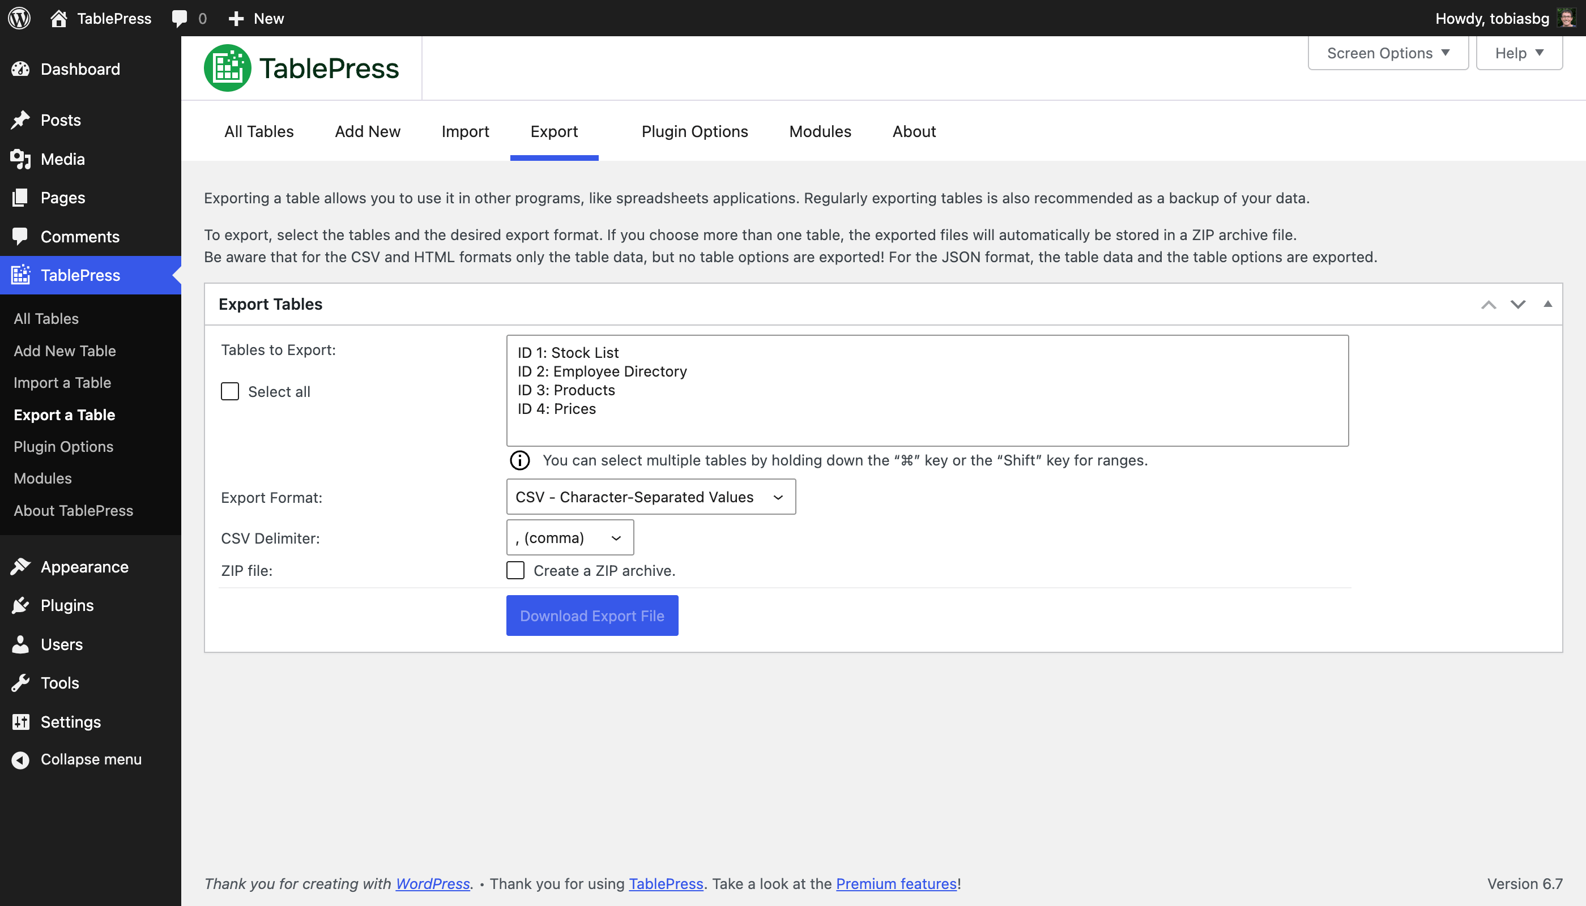The width and height of the screenshot is (1586, 906).
Task: Click the Download Export File button
Action: (x=592, y=616)
